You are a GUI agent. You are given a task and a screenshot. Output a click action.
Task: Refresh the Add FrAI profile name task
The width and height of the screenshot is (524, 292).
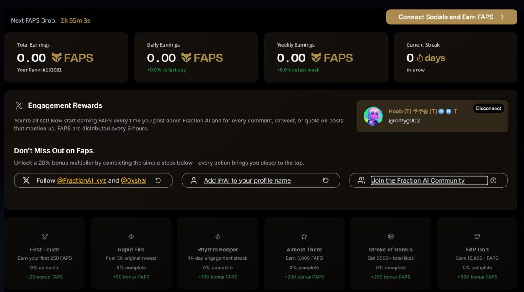(x=326, y=180)
